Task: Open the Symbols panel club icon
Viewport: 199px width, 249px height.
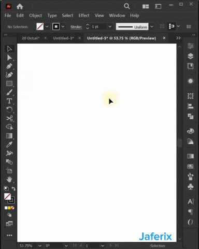Action: 191,187
